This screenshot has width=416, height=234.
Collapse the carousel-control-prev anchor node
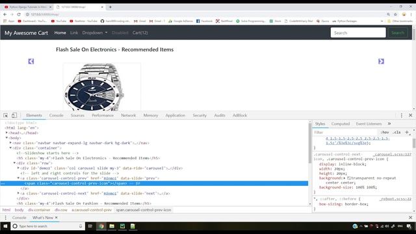click(x=18, y=178)
